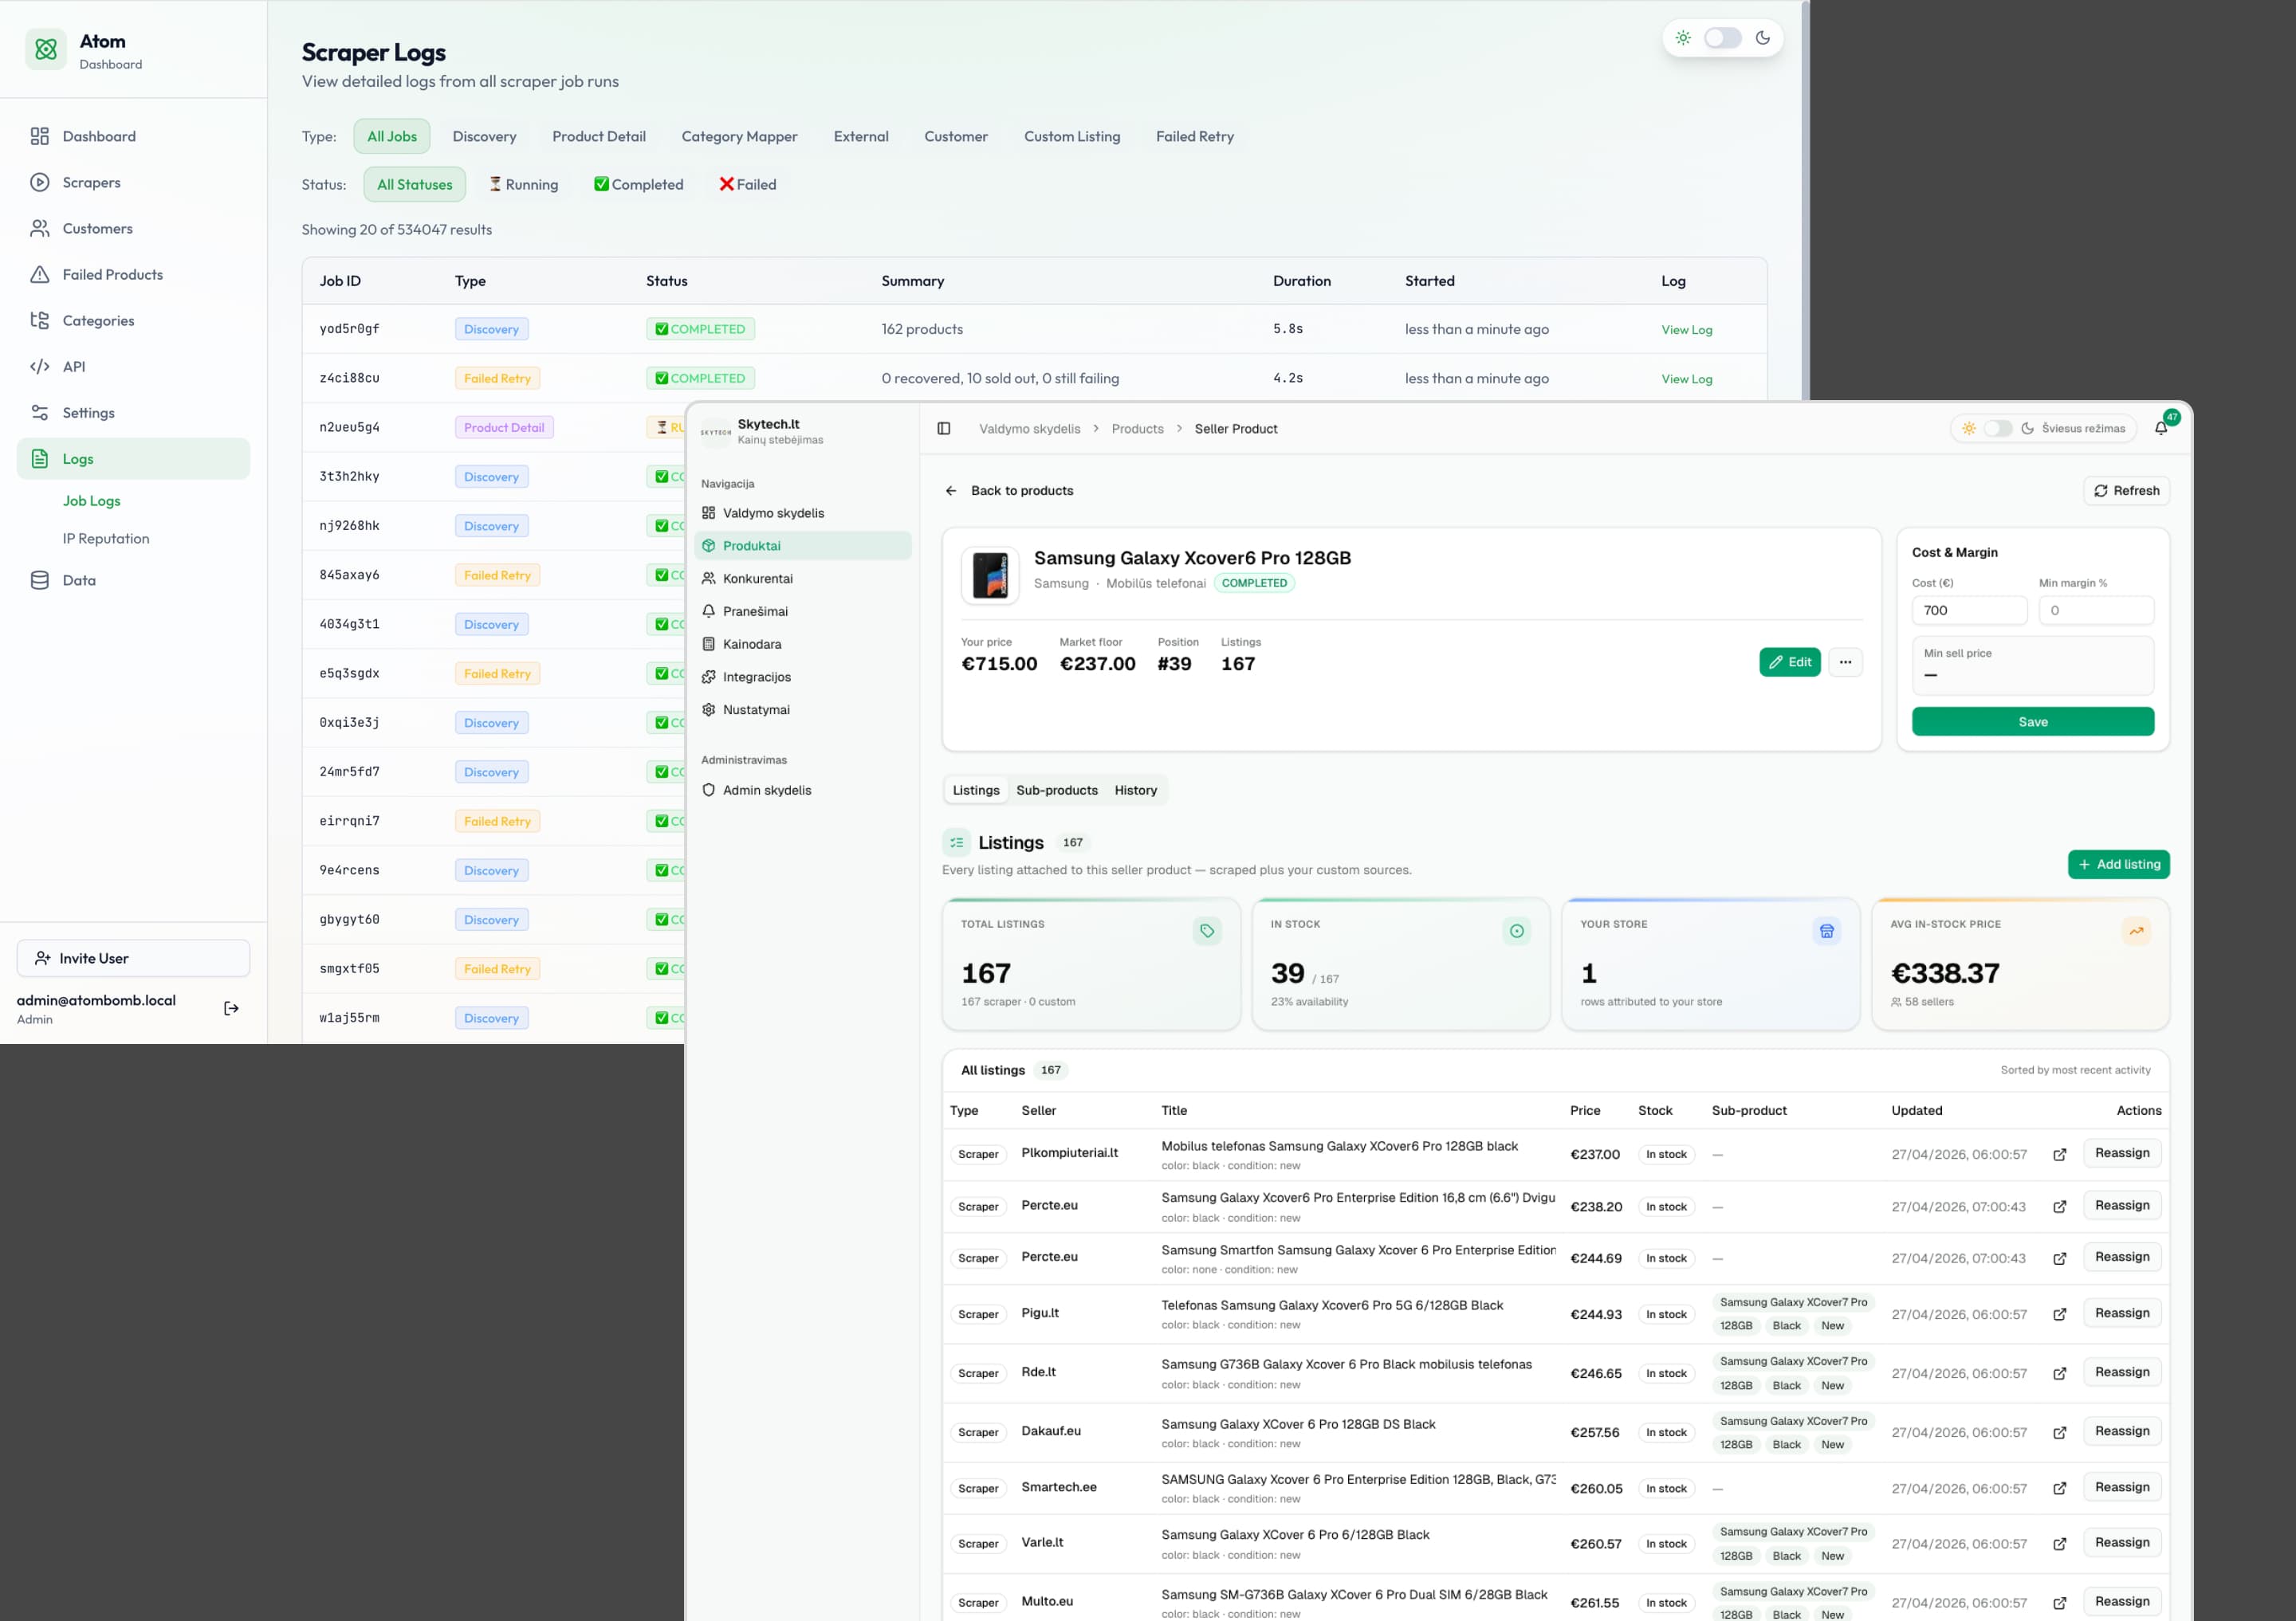Show only Running status jobs
Image resolution: width=2296 pixels, height=1621 pixels.
[523, 184]
